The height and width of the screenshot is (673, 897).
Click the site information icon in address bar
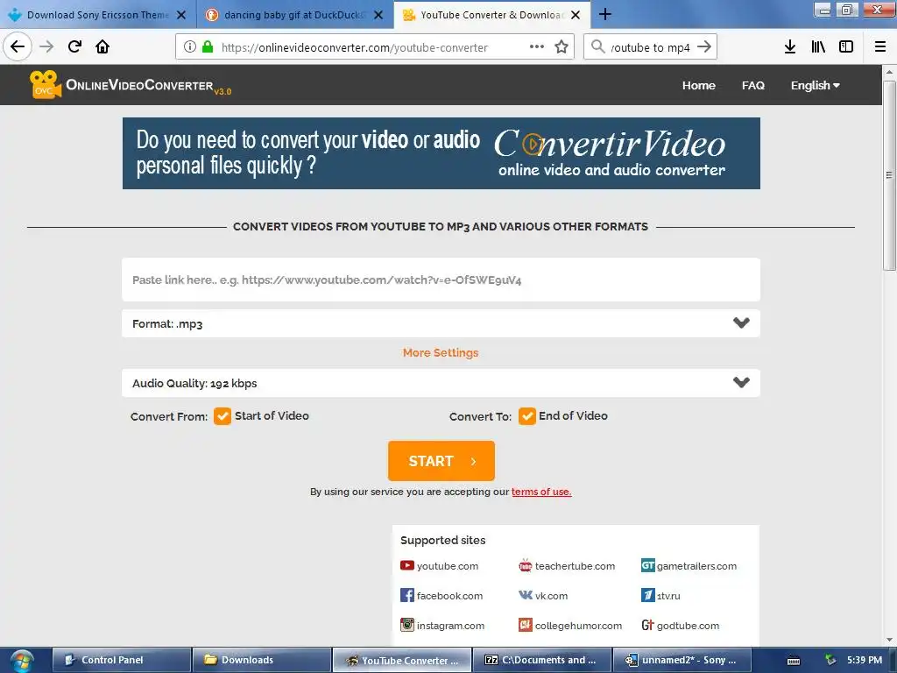point(190,47)
